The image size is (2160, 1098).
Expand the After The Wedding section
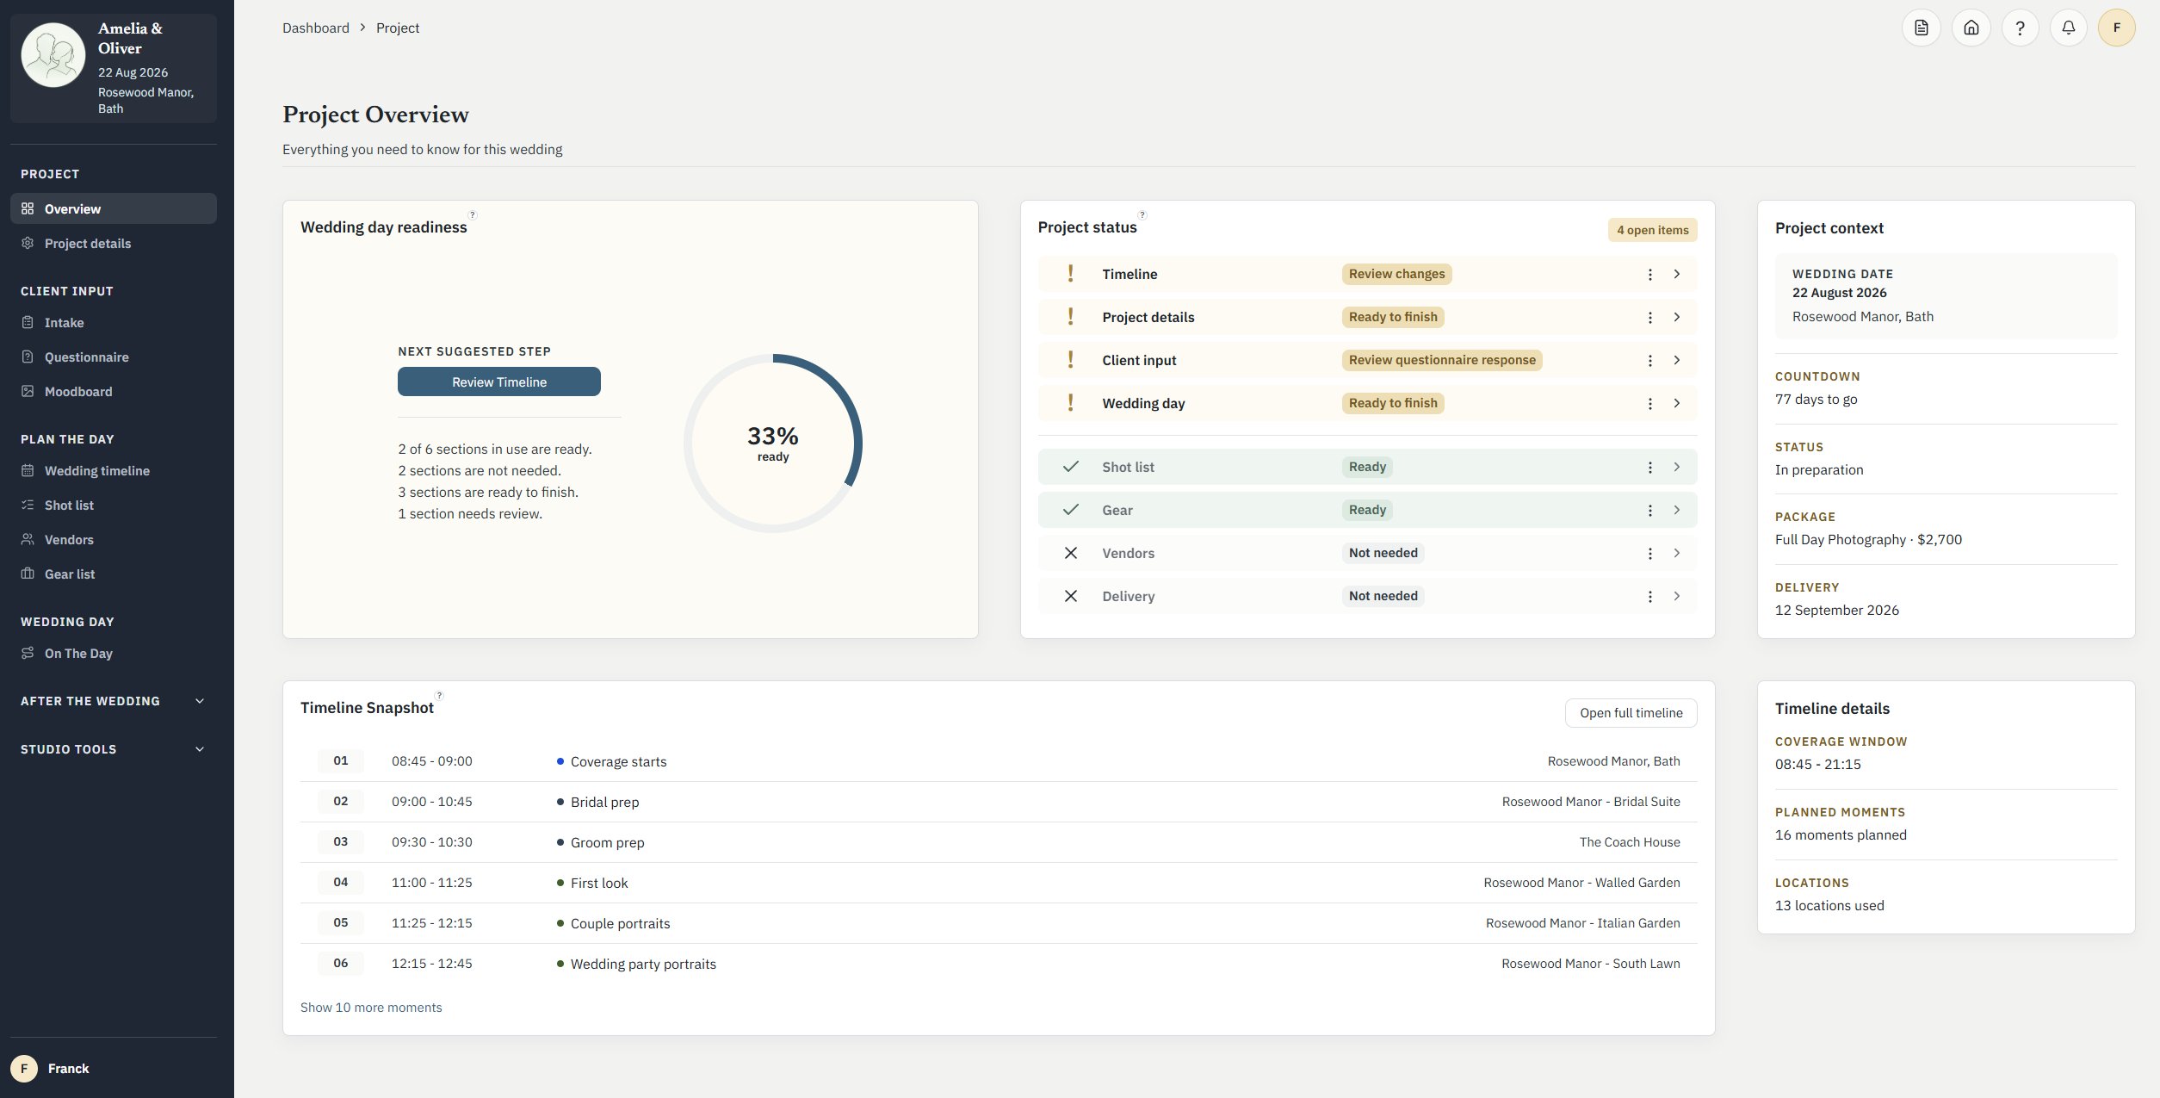(114, 701)
